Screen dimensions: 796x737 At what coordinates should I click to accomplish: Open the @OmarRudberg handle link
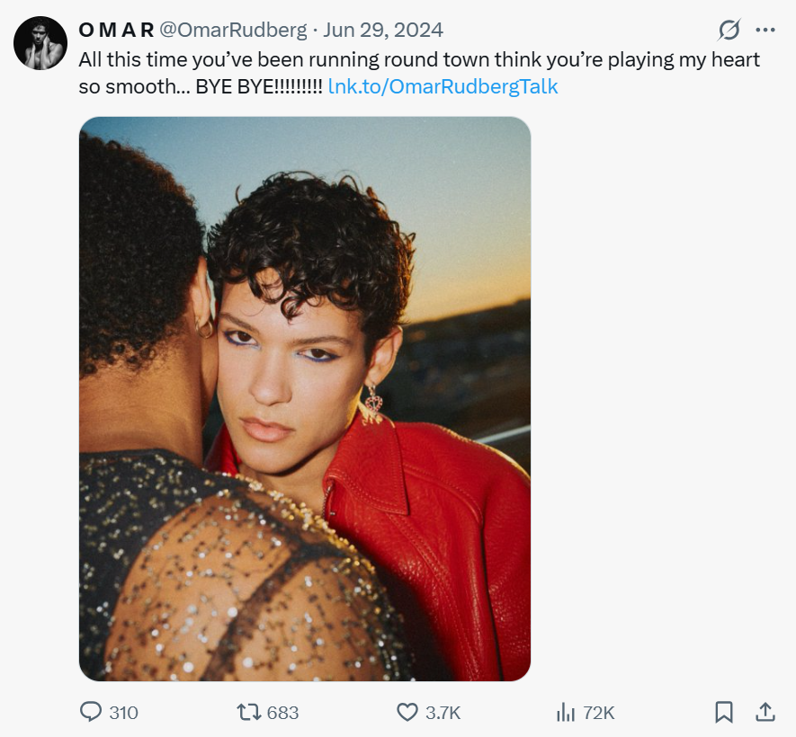233,30
